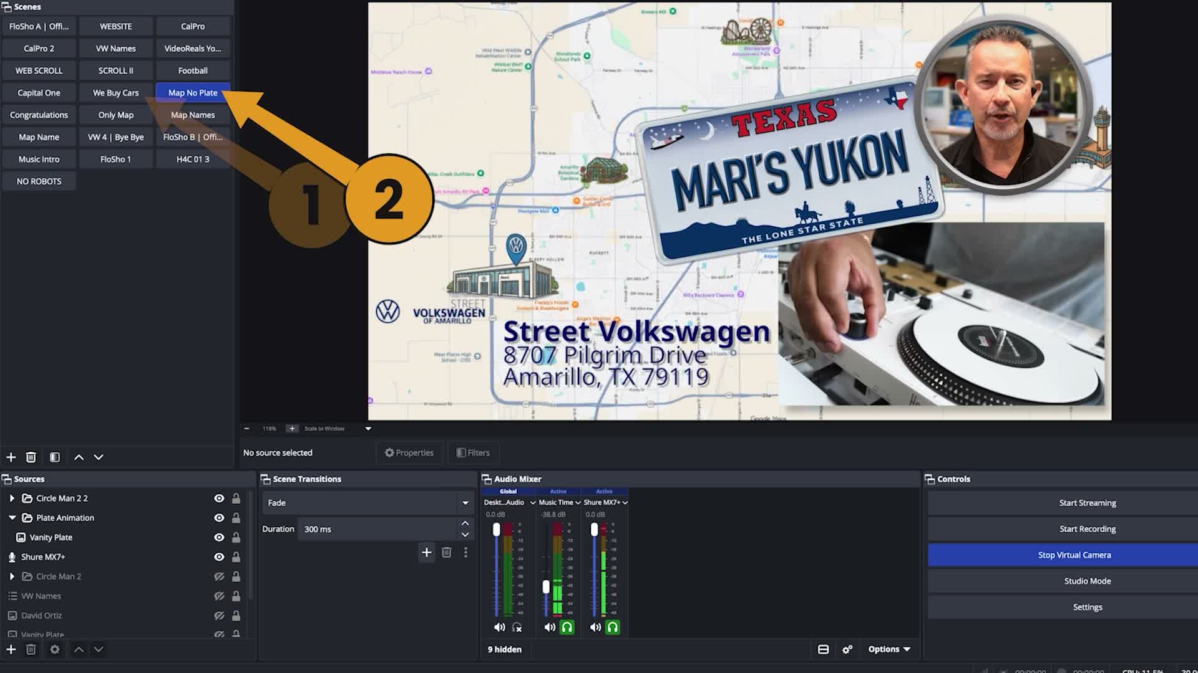Image resolution: width=1198 pixels, height=673 pixels.
Task: Show the hidden Circle Man 2 source
Action: 219,576
